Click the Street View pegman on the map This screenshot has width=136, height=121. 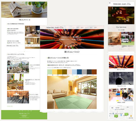(131, 116)
